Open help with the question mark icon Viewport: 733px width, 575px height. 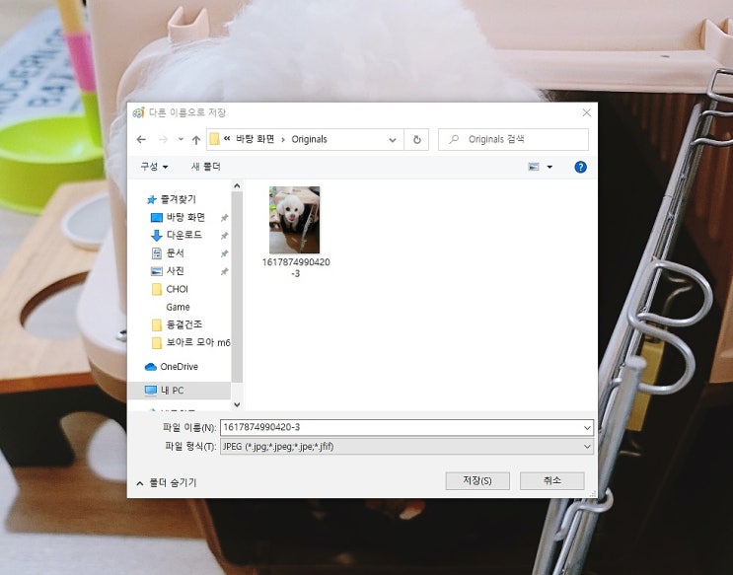[x=581, y=167]
